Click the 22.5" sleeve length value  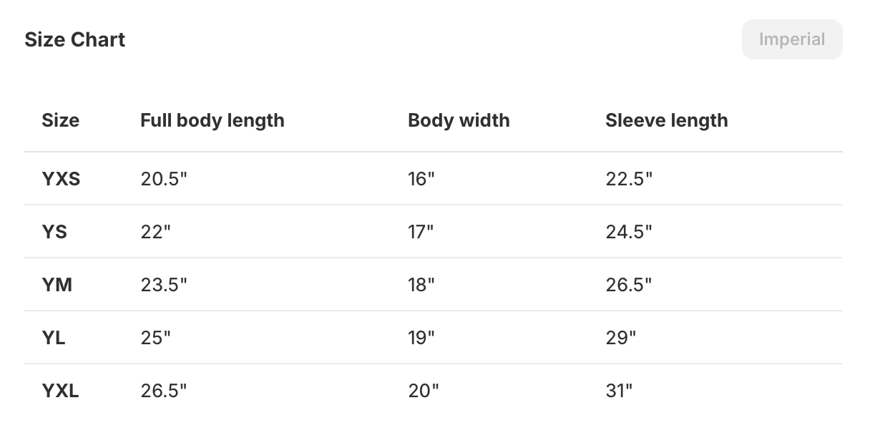[629, 179]
